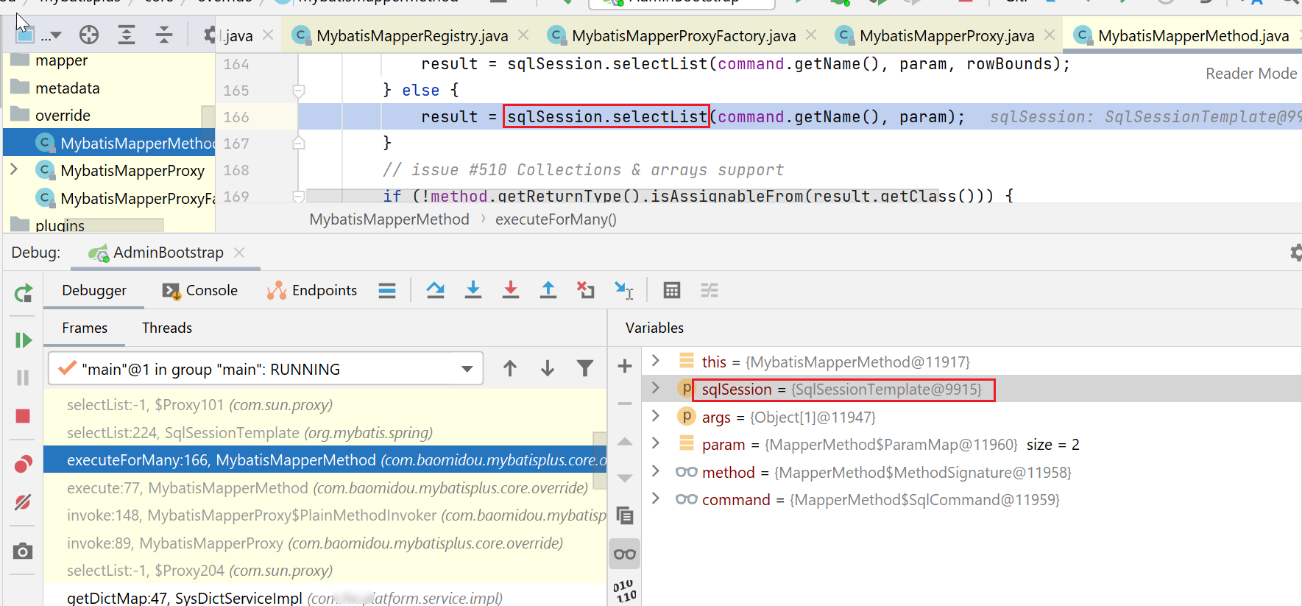The height and width of the screenshot is (606, 1302).
Task: Select frame execute:77, MybatisMapperMethod
Action: point(325,487)
